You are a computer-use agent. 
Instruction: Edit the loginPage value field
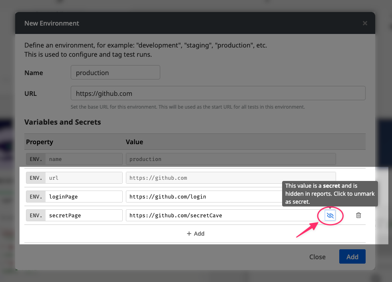(x=204, y=197)
